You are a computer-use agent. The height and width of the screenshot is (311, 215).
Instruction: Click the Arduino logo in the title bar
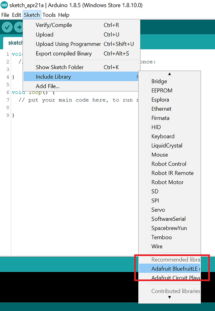[4, 5]
